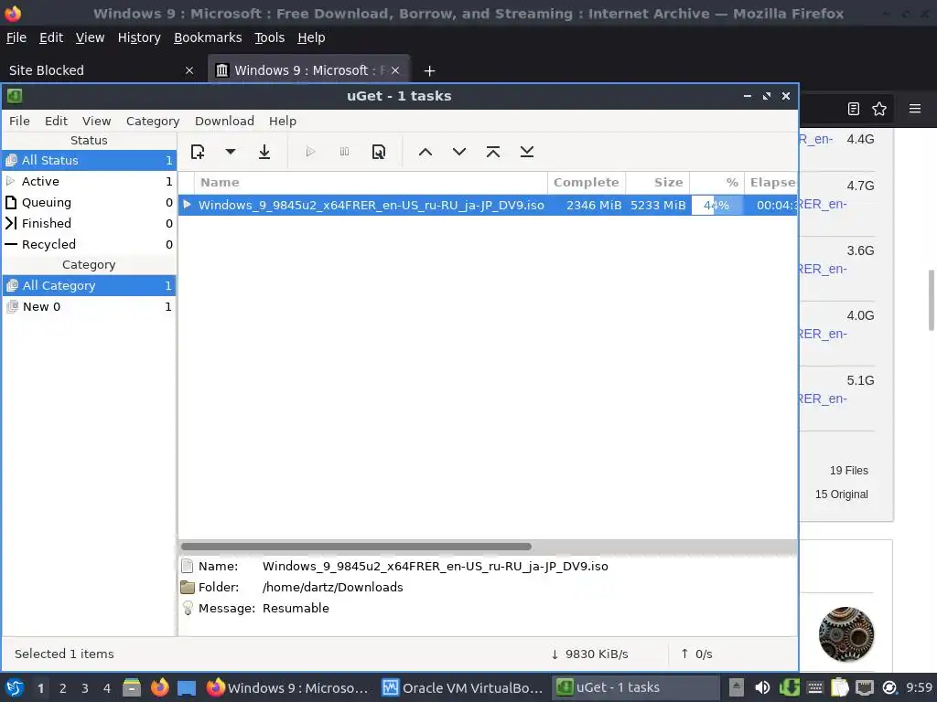This screenshot has height=702, width=937.
Task: Select the New 0 category
Action: [89, 306]
